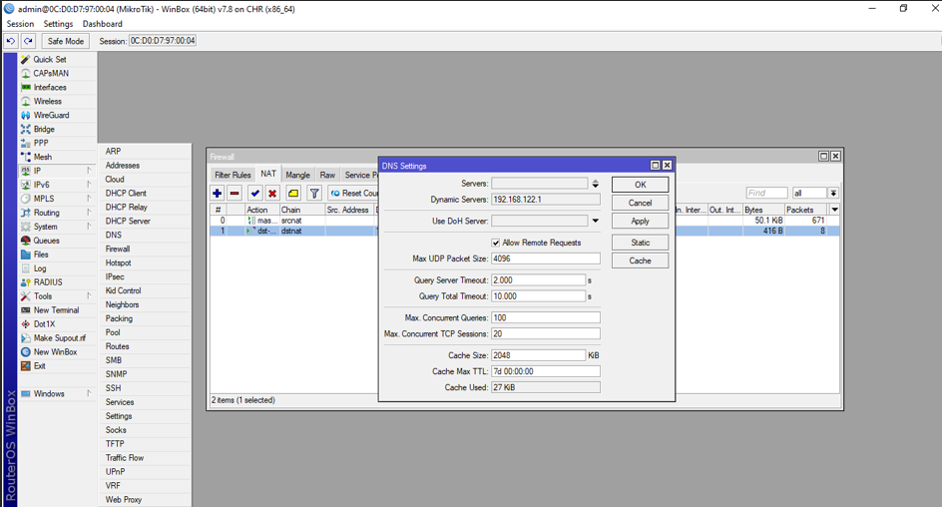This screenshot has width=942, height=507.
Task: Click the Servers up/down arrows in DNS Settings
Action: click(x=596, y=184)
